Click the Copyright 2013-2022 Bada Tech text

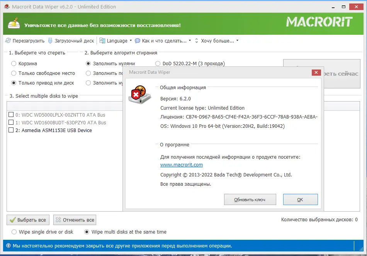(226, 175)
